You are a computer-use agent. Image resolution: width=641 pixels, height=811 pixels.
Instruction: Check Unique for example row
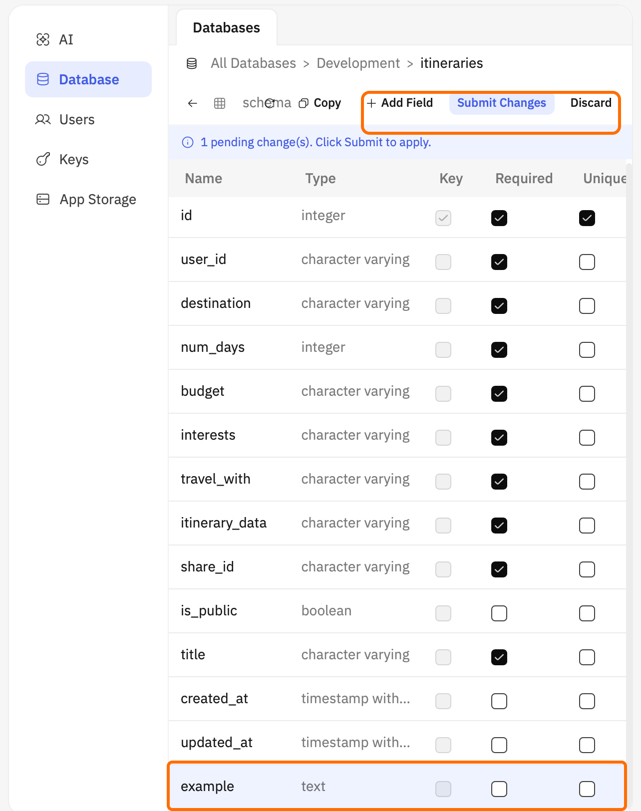point(587,789)
